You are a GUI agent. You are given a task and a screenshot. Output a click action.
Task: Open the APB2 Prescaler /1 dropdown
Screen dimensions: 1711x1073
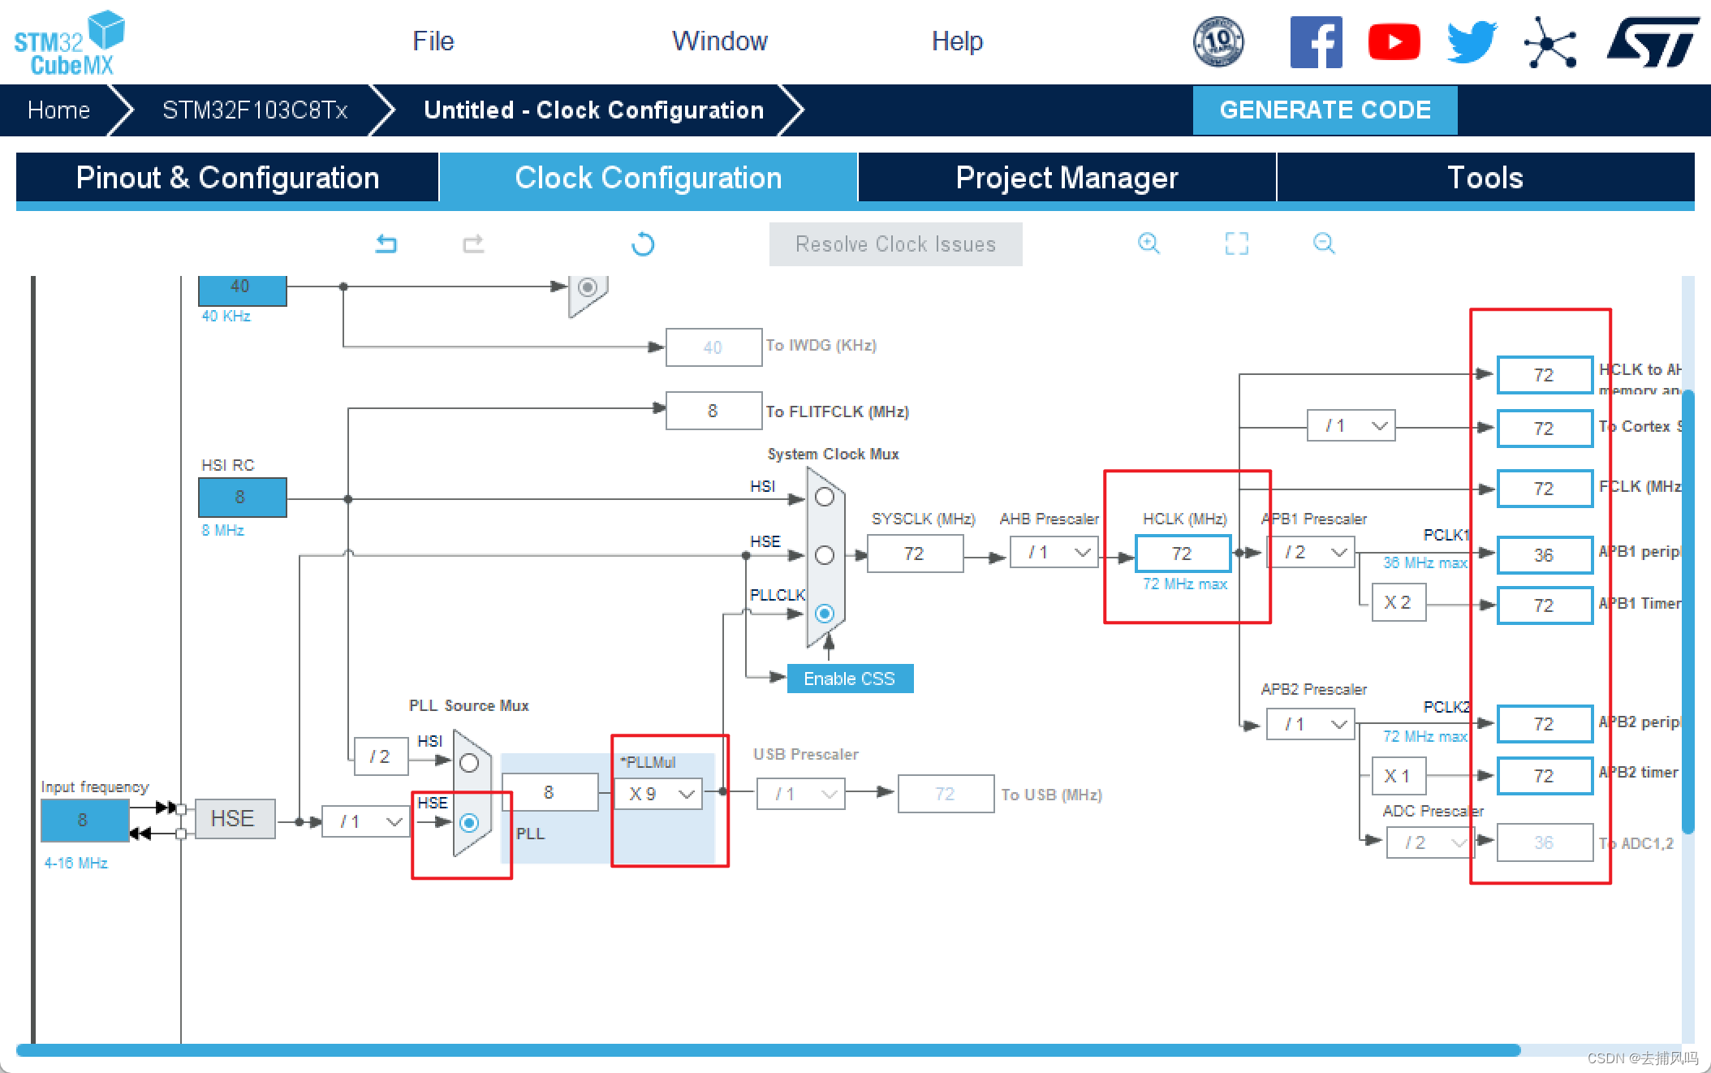tap(1311, 724)
